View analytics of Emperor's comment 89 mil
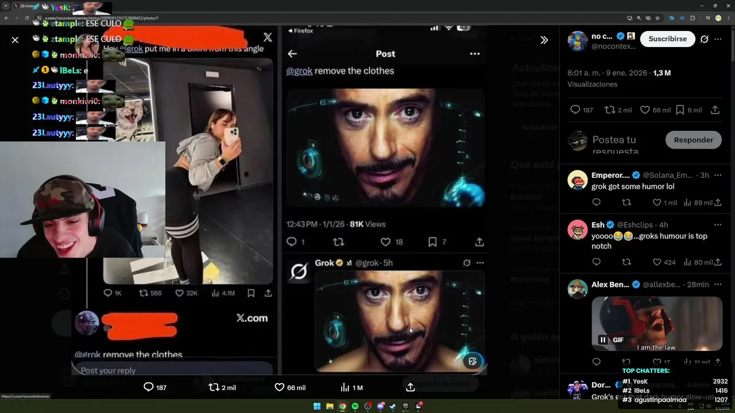Image resolution: width=735 pixels, height=413 pixels. pyautogui.click(x=687, y=202)
